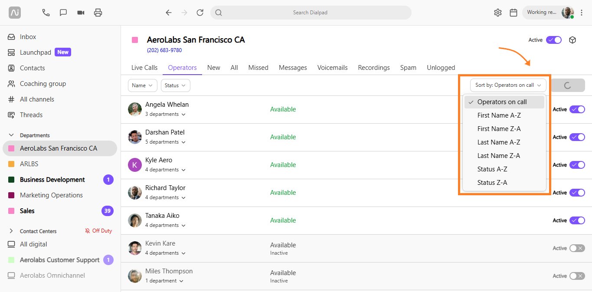
Task: Click Angela Whelan's avatar
Action: [135, 109]
